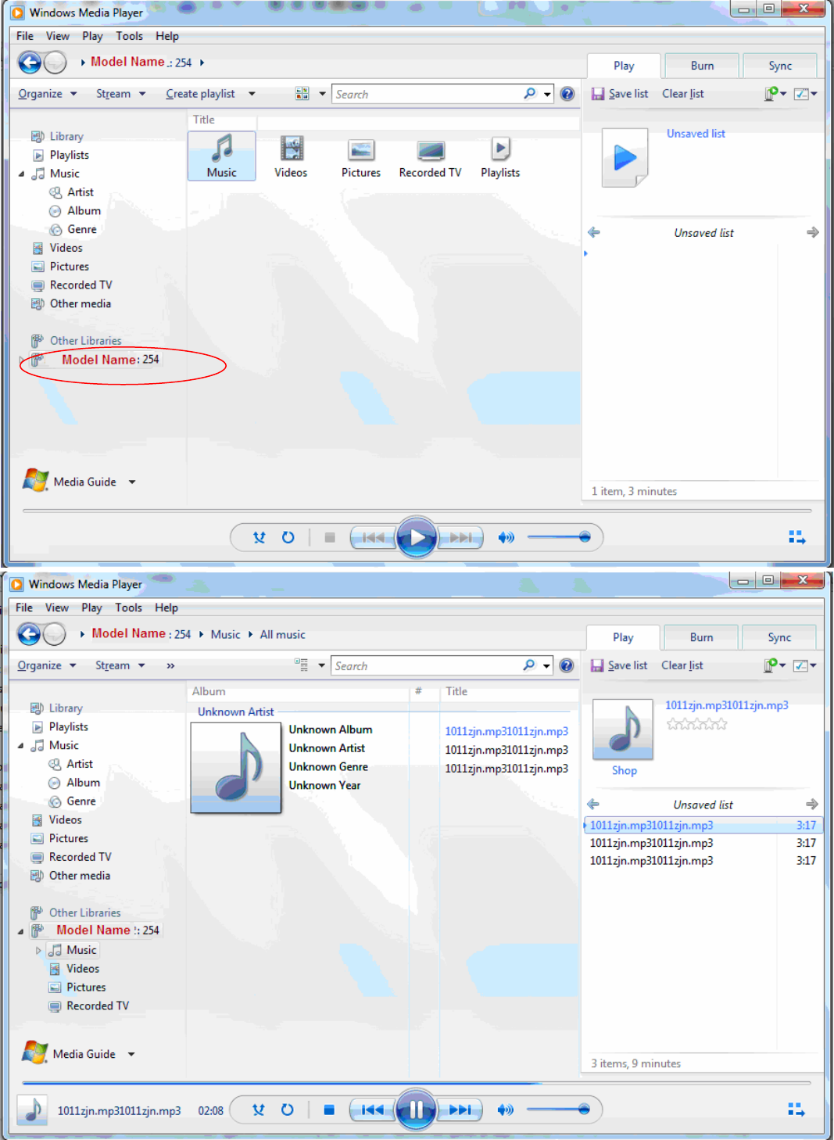Open the Media Guide dropdown in the top window

pos(132,482)
